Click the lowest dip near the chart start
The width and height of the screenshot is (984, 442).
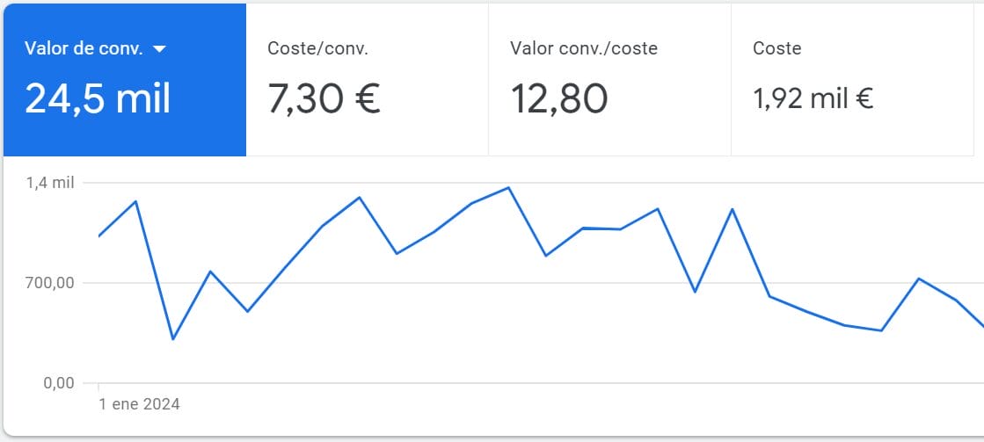172,339
